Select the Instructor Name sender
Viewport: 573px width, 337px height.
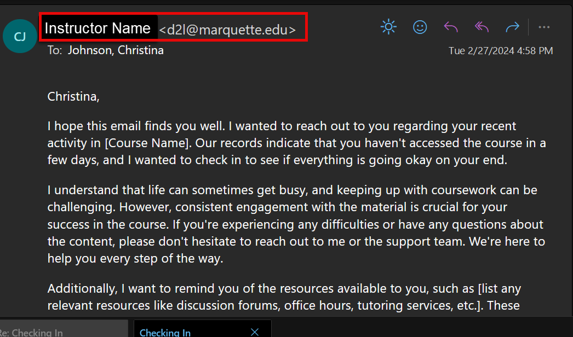pyautogui.click(x=98, y=28)
